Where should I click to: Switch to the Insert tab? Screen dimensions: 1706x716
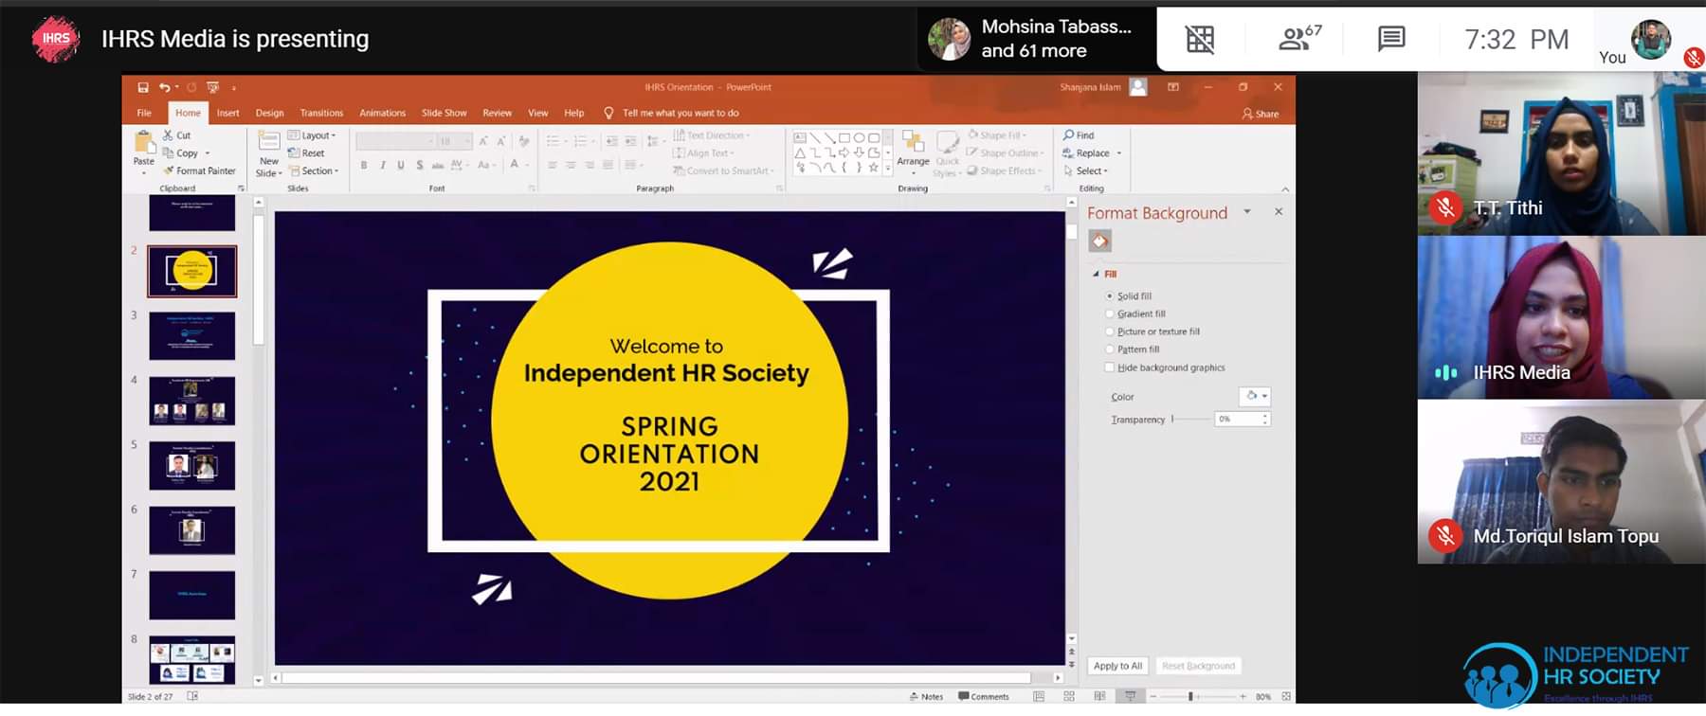[x=227, y=113]
